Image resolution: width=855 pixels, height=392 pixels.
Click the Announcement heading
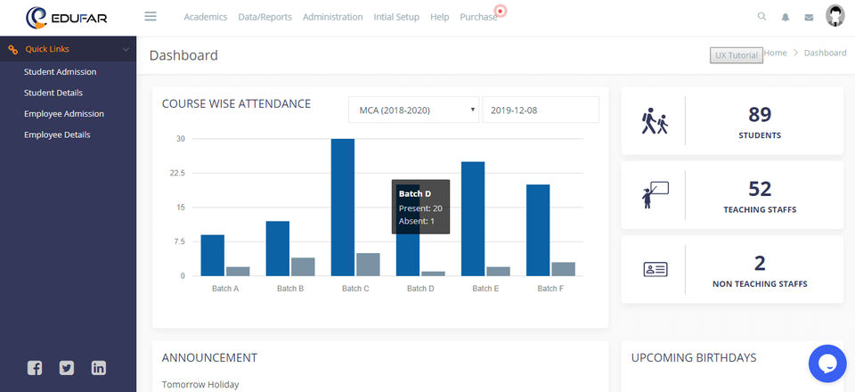[209, 357]
